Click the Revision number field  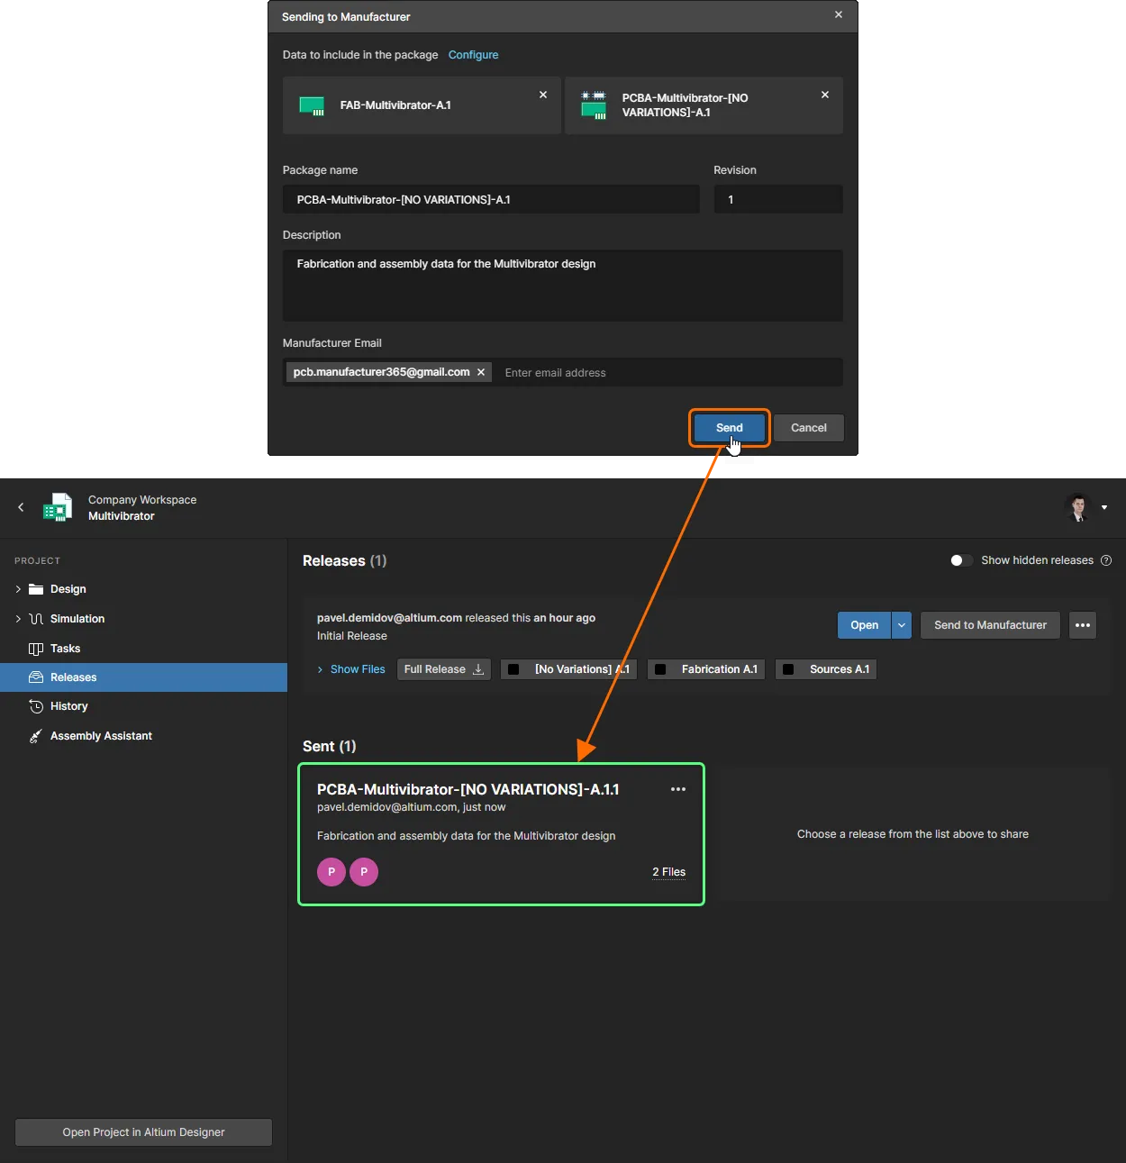pos(778,200)
